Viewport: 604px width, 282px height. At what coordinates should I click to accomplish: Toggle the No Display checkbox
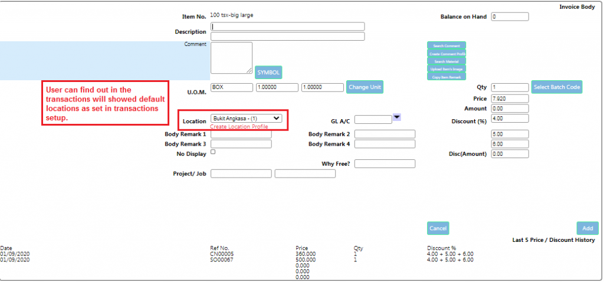(x=214, y=152)
